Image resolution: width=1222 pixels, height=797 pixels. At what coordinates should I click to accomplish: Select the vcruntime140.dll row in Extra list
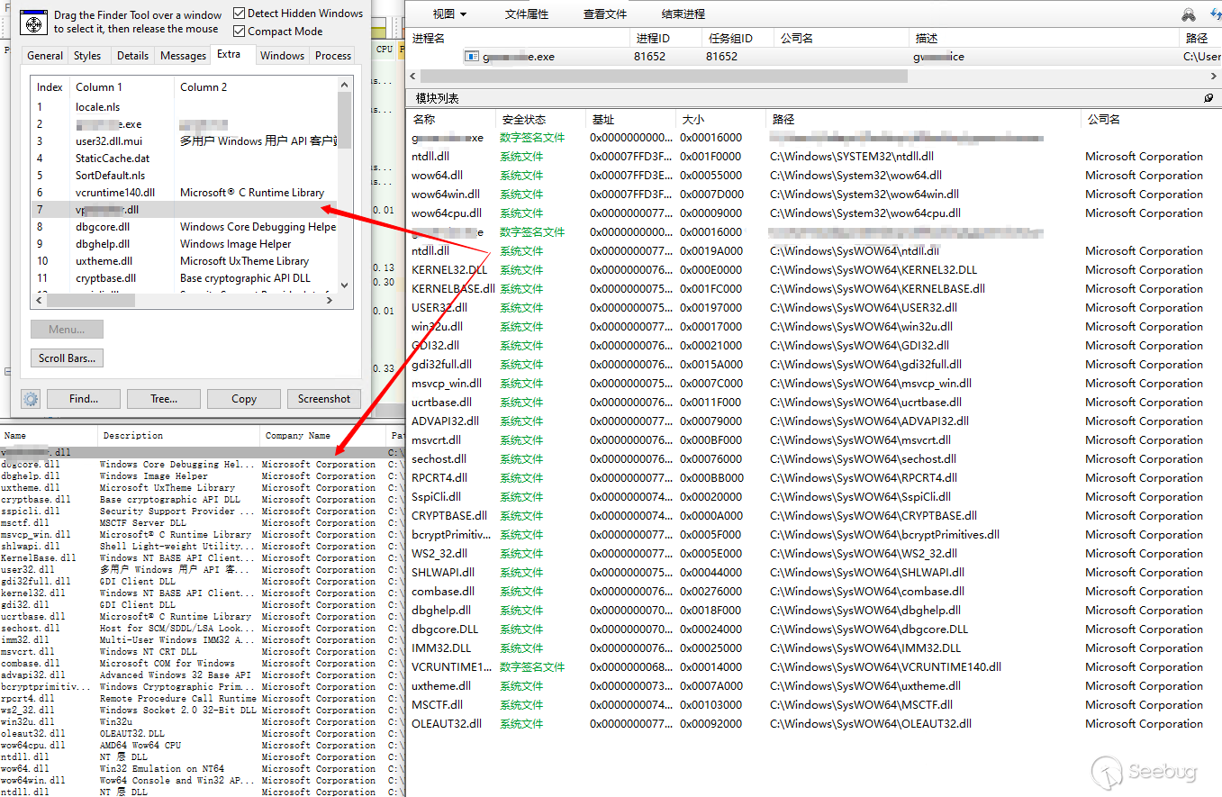coord(115,193)
